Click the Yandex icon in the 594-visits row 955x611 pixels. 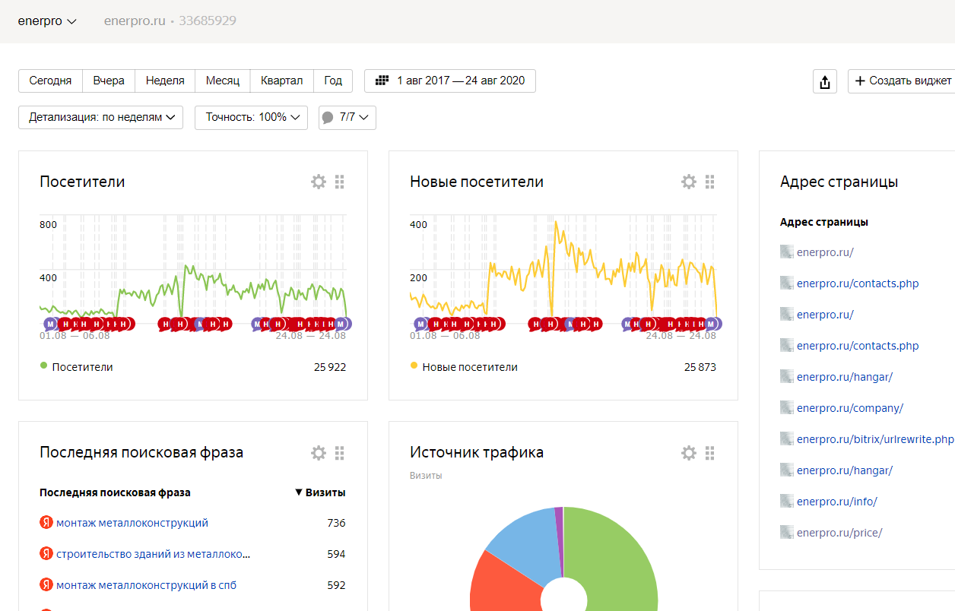pos(46,554)
